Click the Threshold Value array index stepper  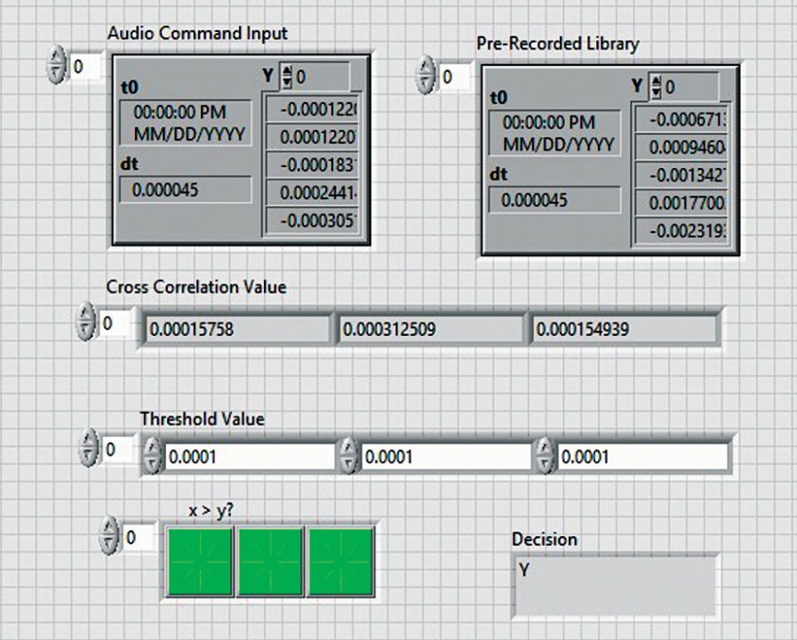click(x=89, y=450)
